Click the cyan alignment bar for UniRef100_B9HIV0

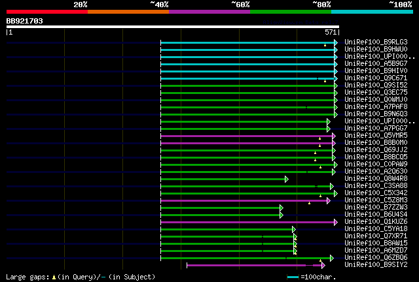tap(247, 71)
